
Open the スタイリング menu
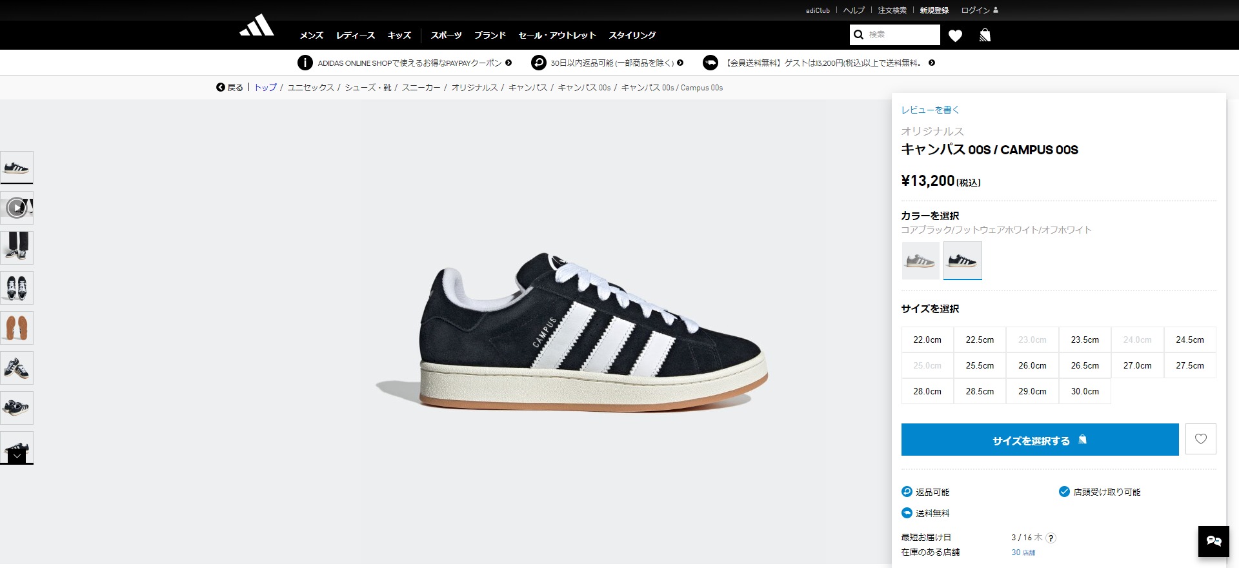[x=632, y=35]
